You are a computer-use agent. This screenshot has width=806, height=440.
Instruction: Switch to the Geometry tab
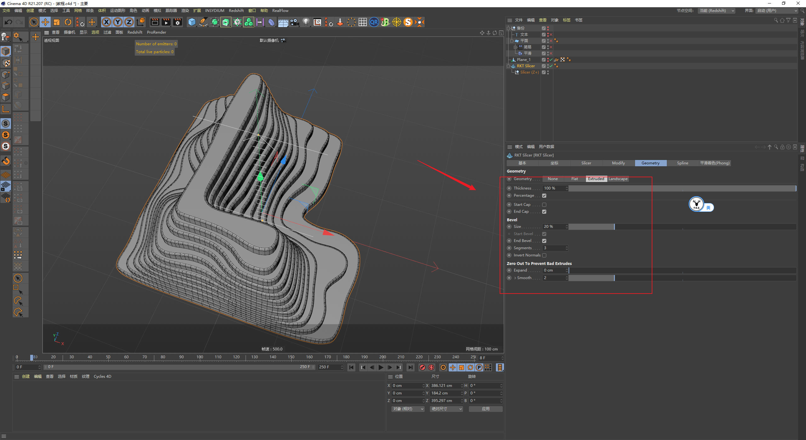tap(650, 163)
